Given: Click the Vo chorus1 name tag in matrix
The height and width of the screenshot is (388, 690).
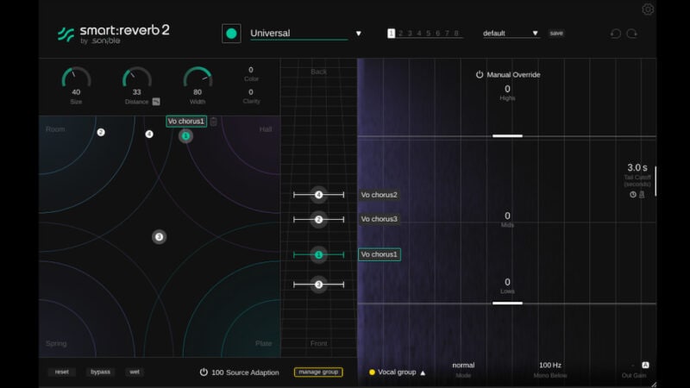Looking at the screenshot, I should coord(186,122).
